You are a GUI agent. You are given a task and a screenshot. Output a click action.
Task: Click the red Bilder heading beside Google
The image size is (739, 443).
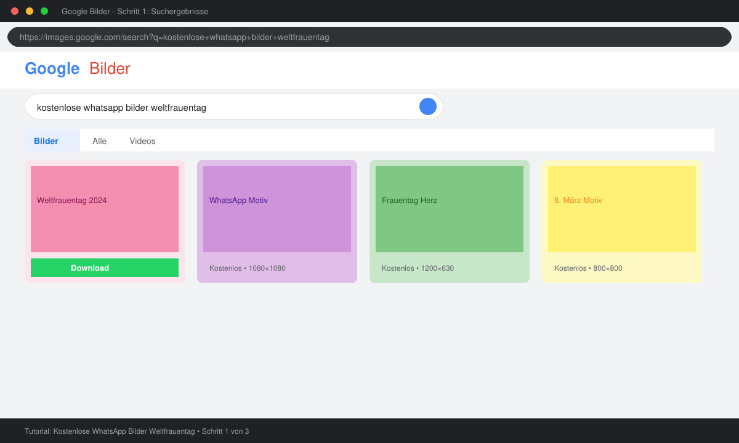point(110,69)
